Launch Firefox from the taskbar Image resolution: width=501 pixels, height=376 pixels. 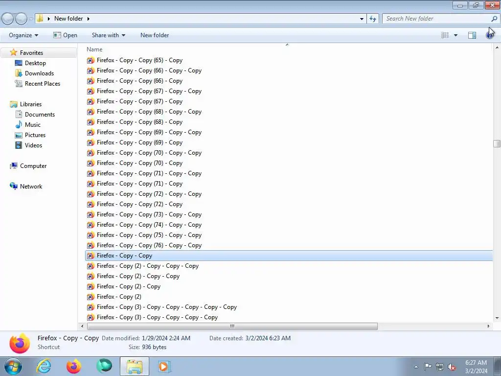pyautogui.click(x=74, y=366)
